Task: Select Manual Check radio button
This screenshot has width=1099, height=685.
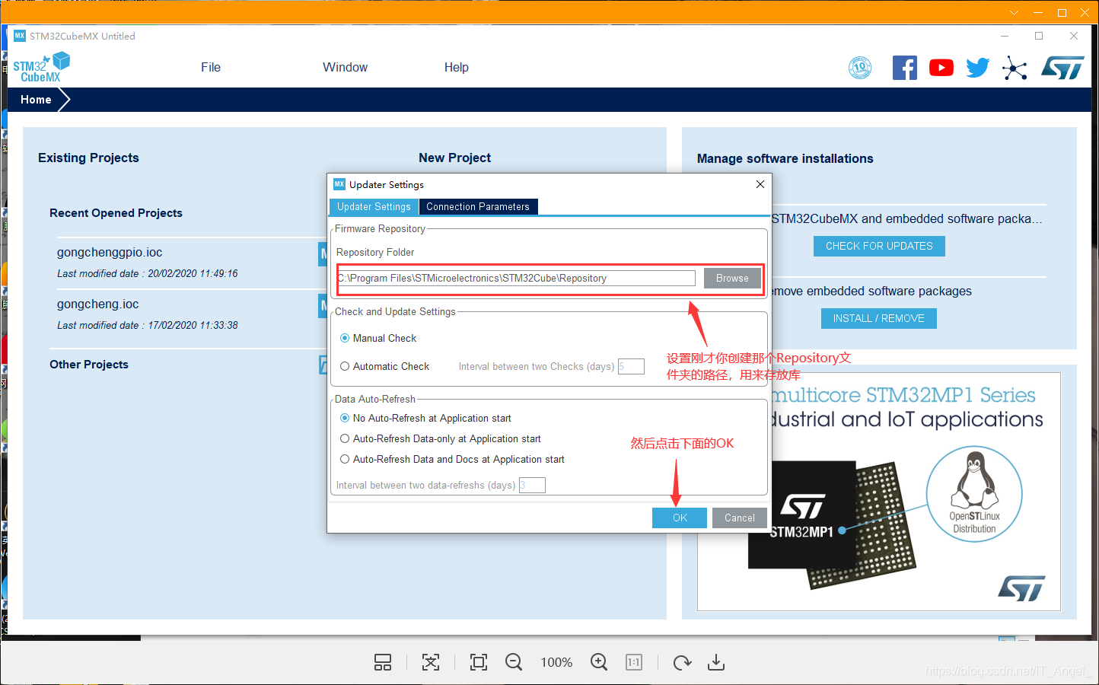Action: pyautogui.click(x=345, y=338)
